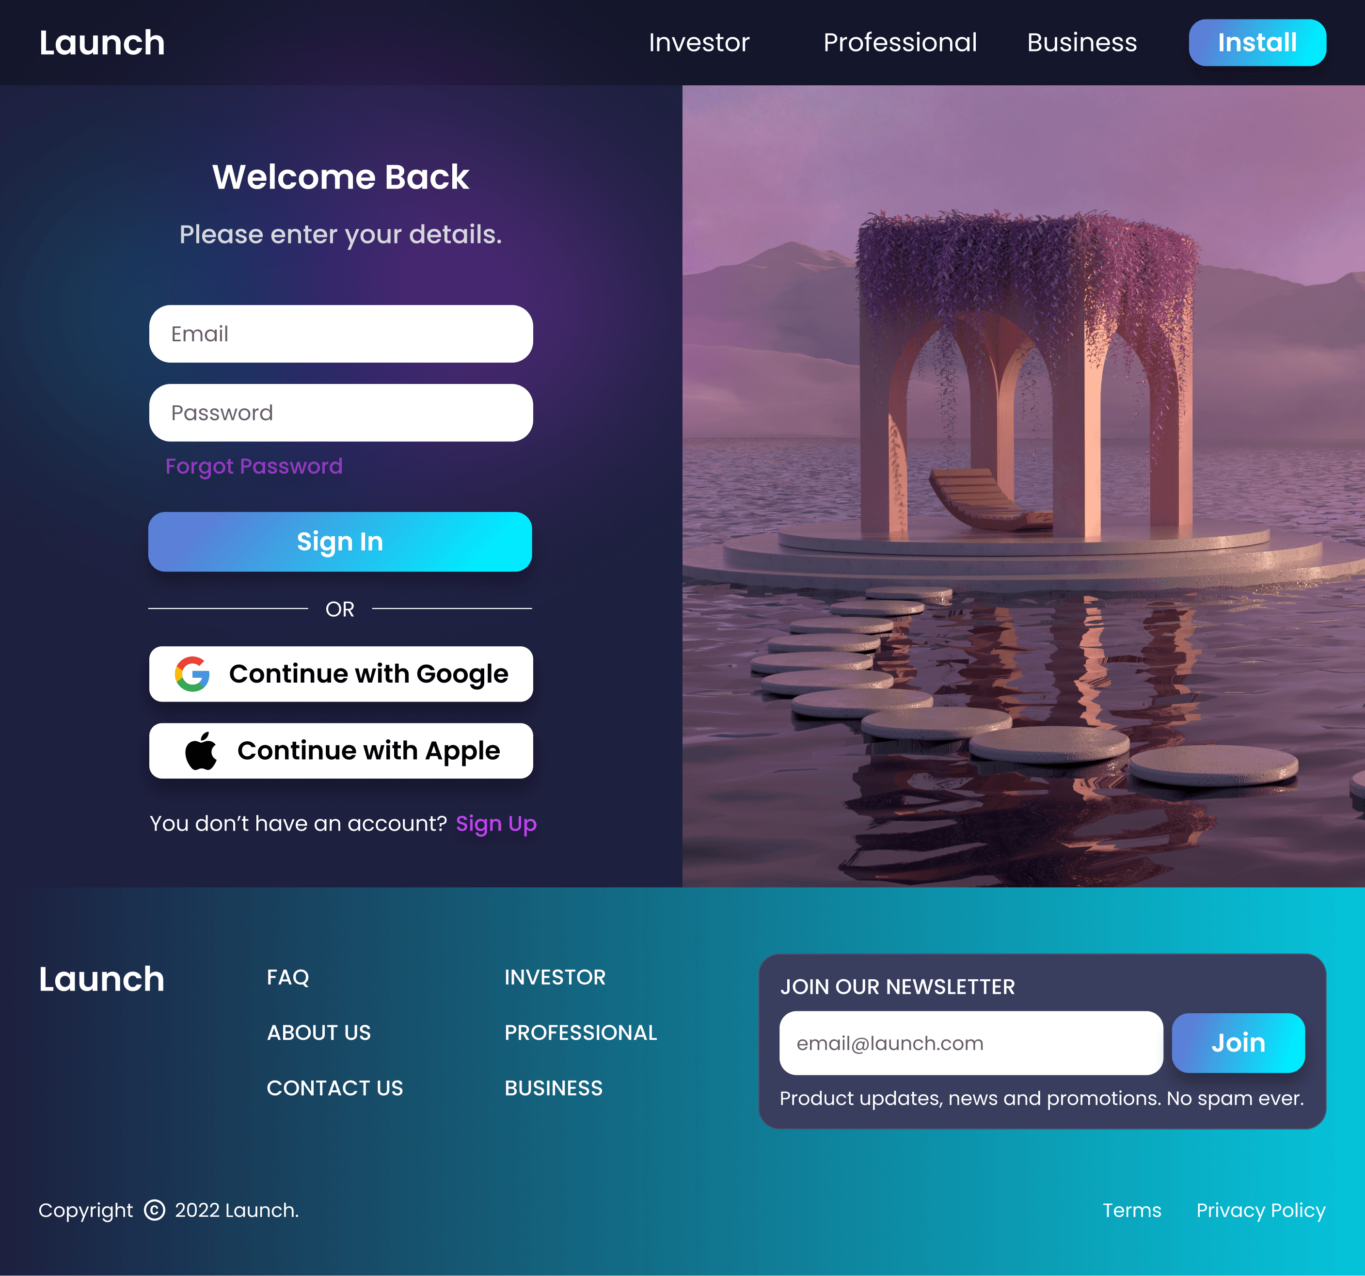The width and height of the screenshot is (1365, 1276).
Task: Go to Business in top navigation
Action: tap(1081, 43)
